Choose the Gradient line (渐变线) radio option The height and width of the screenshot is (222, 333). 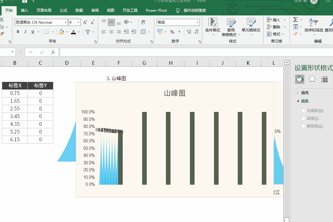tap(304, 126)
